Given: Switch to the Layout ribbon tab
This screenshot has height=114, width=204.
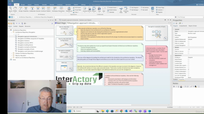Looking at the screenshot, I should (x=29, y=5).
